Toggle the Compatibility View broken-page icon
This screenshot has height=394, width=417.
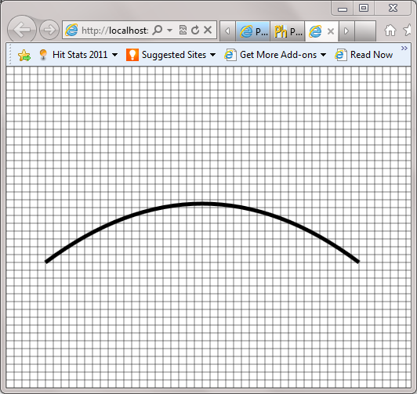183,30
